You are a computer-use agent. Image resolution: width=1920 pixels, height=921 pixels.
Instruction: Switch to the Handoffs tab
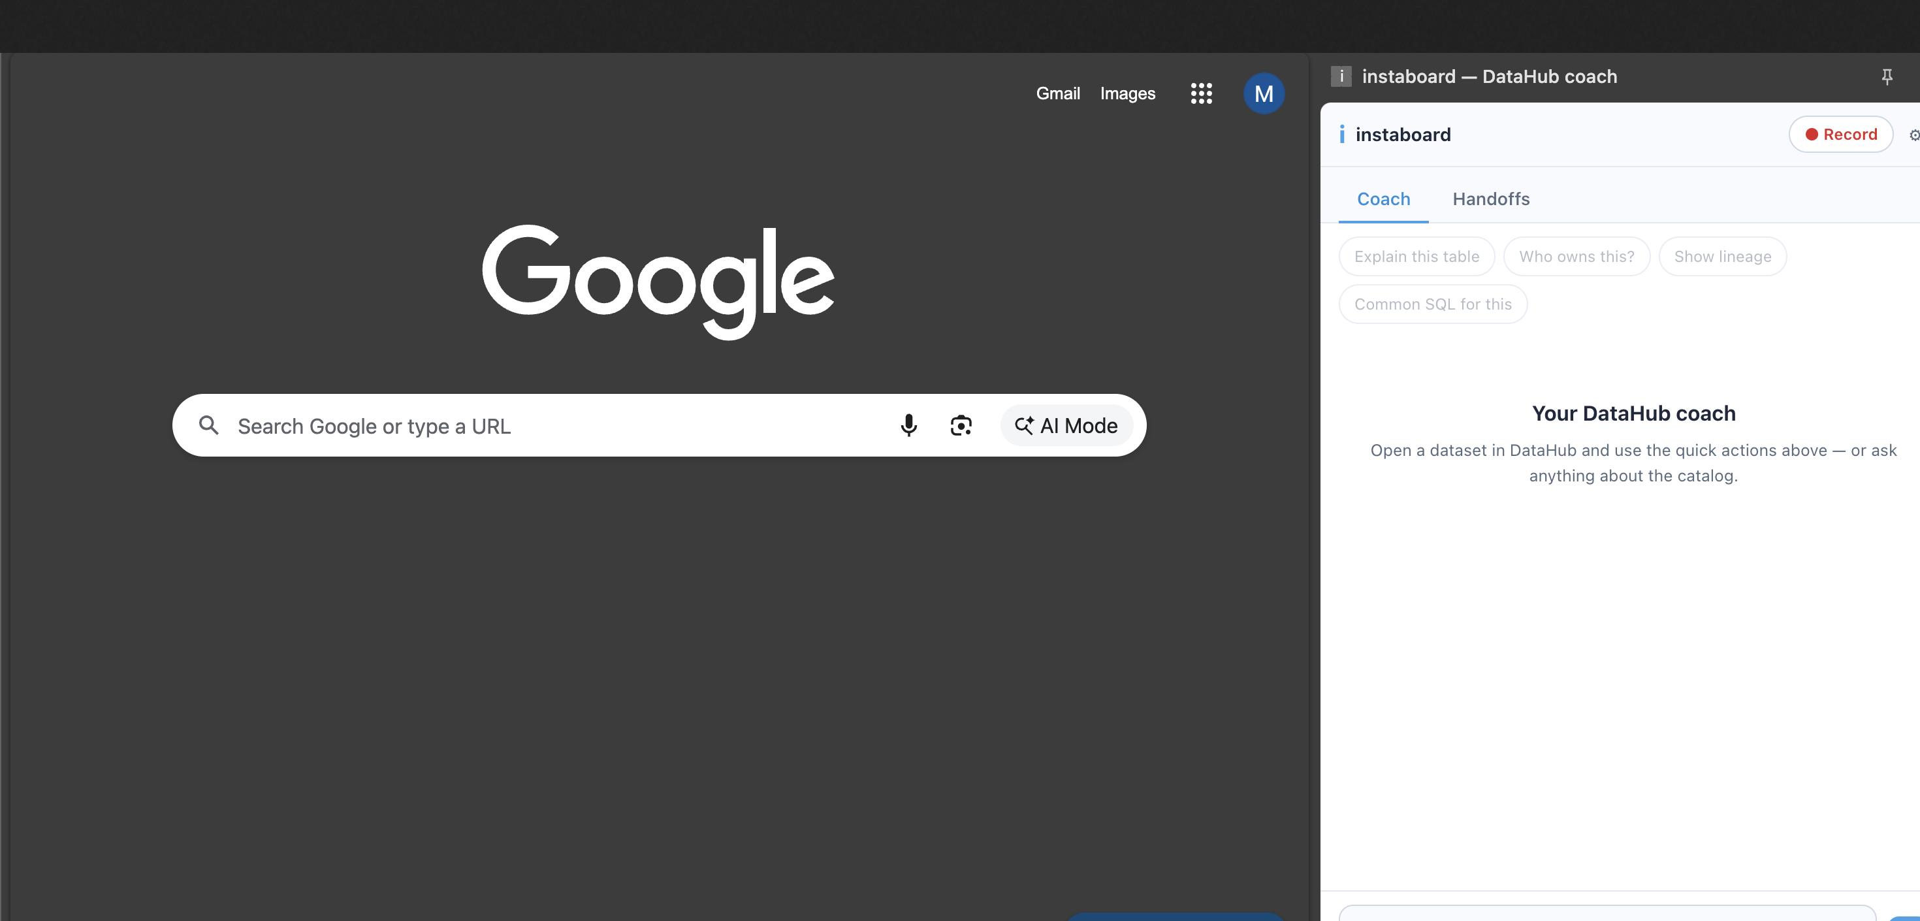point(1491,199)
